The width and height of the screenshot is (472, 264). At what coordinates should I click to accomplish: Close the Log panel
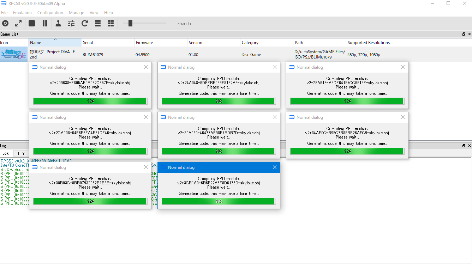pos(469,146)
